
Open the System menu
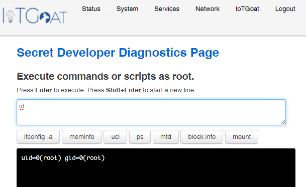pyautogui.click(x=127, y=9)
